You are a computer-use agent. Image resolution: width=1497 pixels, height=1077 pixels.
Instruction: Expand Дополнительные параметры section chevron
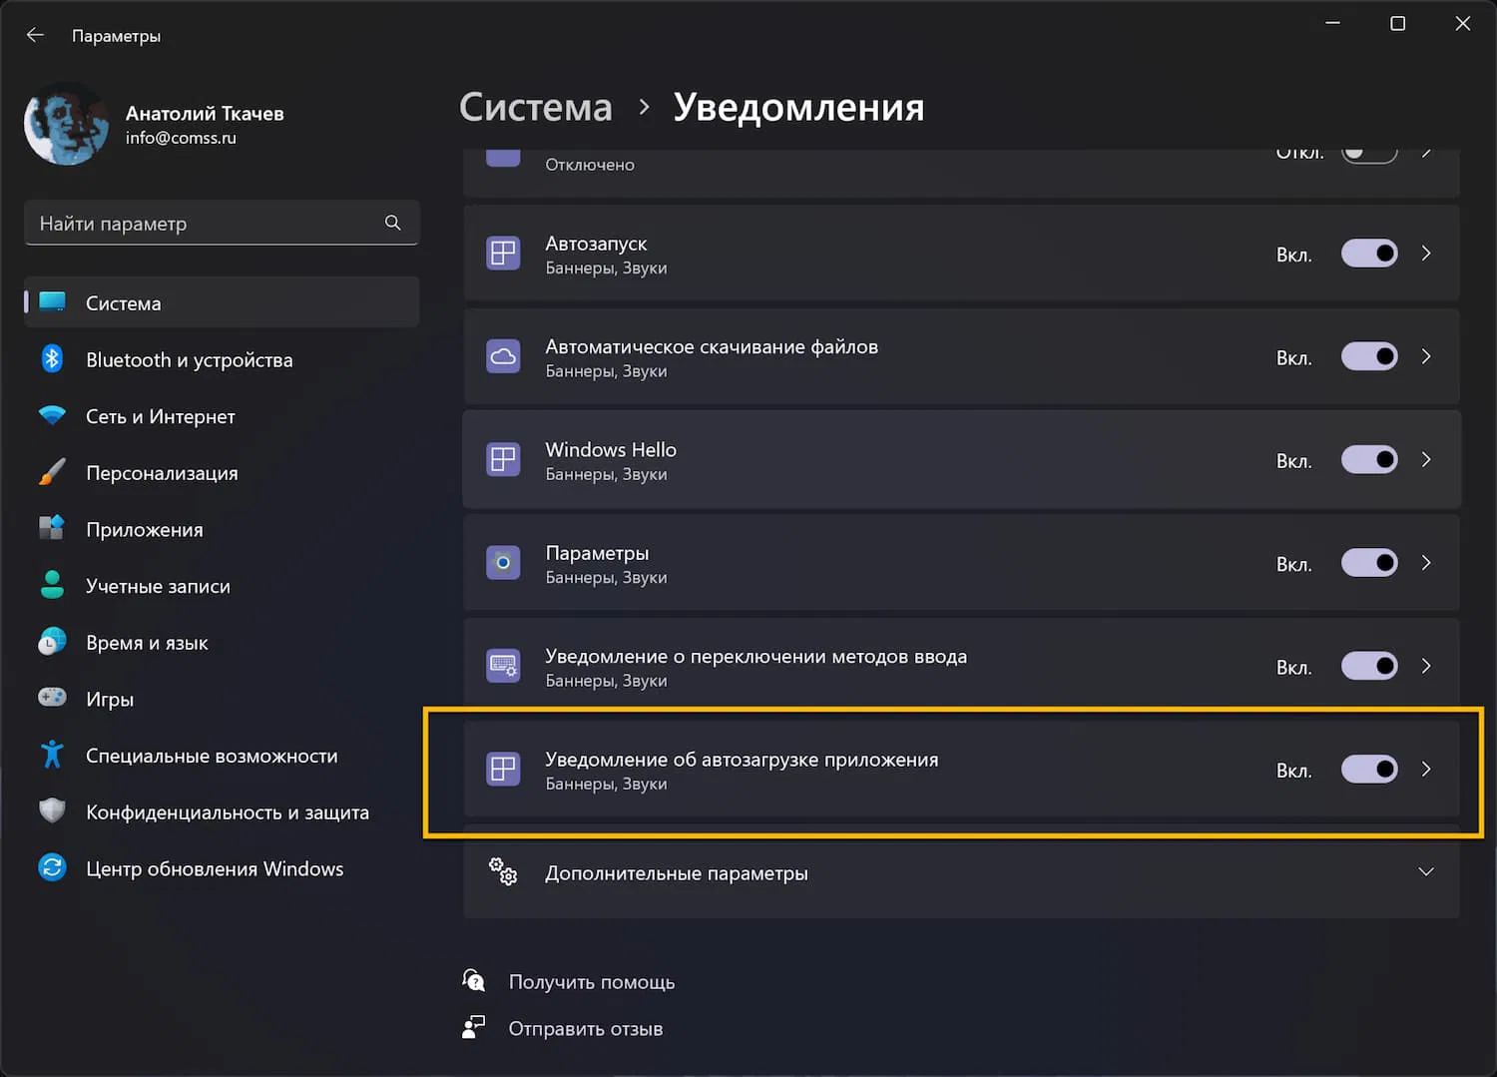[x=1426, y=871]
